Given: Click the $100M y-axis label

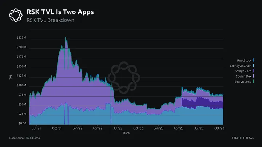Looking at the screenshot, I should tap(21, 85).
